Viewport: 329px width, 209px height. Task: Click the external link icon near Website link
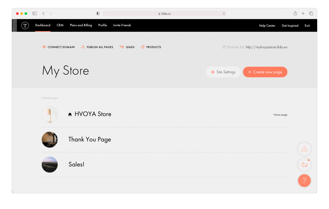click(224, 47)
